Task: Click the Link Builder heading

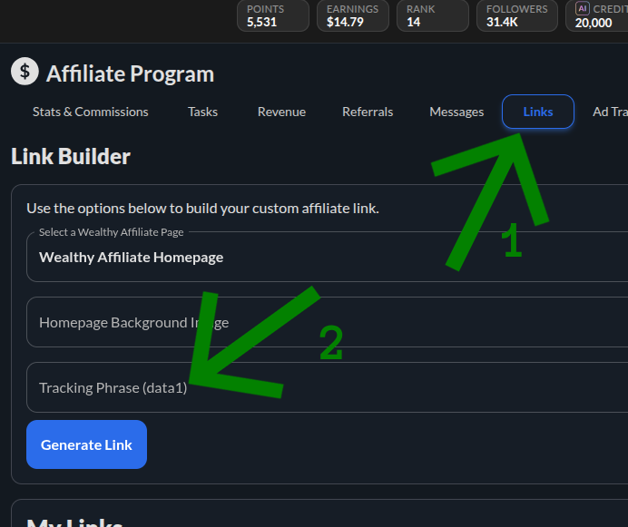Action: (x=71, y=156)
